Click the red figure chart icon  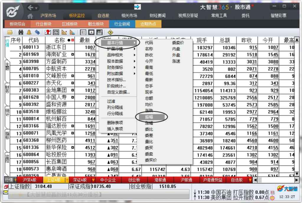(x=48, y=32)
